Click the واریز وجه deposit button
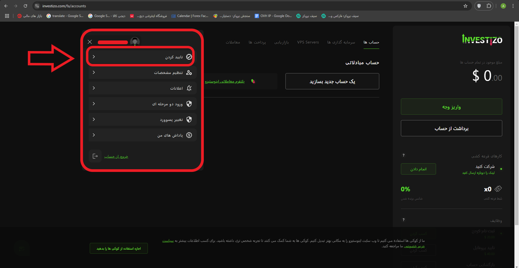This screenshot has width=519, height=268. [x=451, y=107]
